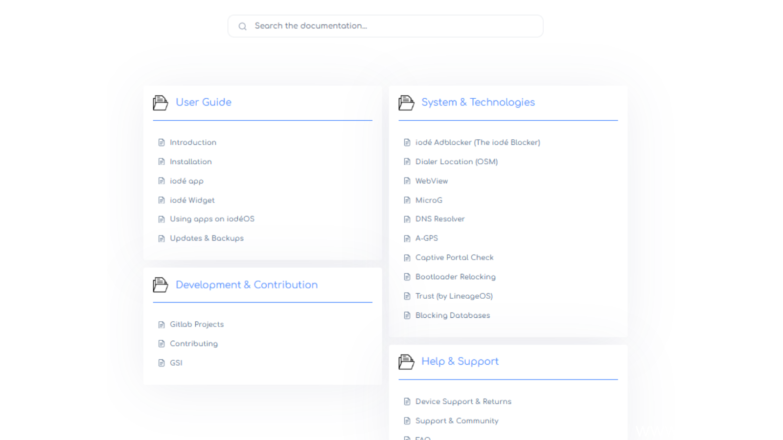783x440 pixels.
Task: Click document icon beside GSI
Action: click(161, 363)
